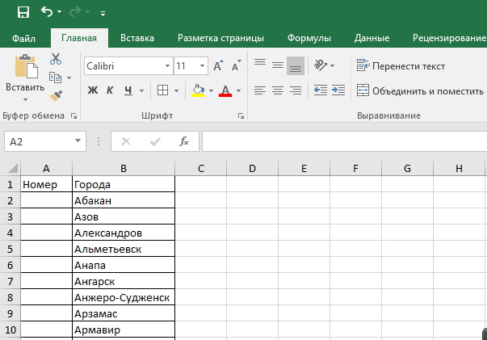This screenshot has height=340, width=487.
Task: Open Шрифт group dialog launcher
Action: tap(241, 115)
